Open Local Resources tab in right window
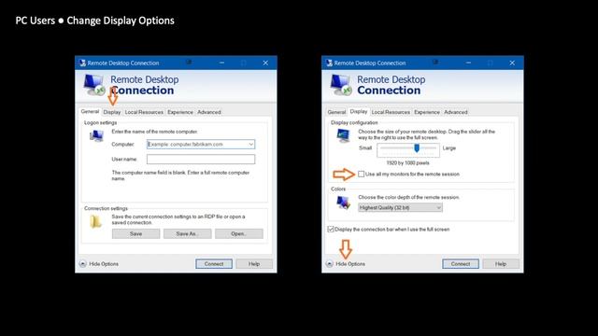598x336 pixels. tap(391, 112)
